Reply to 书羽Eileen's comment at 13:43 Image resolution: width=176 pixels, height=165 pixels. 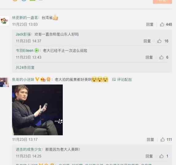149,57
